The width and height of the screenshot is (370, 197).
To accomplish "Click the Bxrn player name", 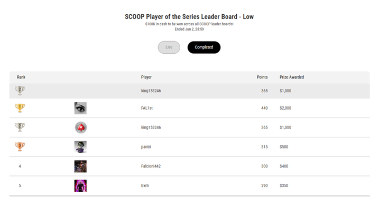I will pos(145,185).
